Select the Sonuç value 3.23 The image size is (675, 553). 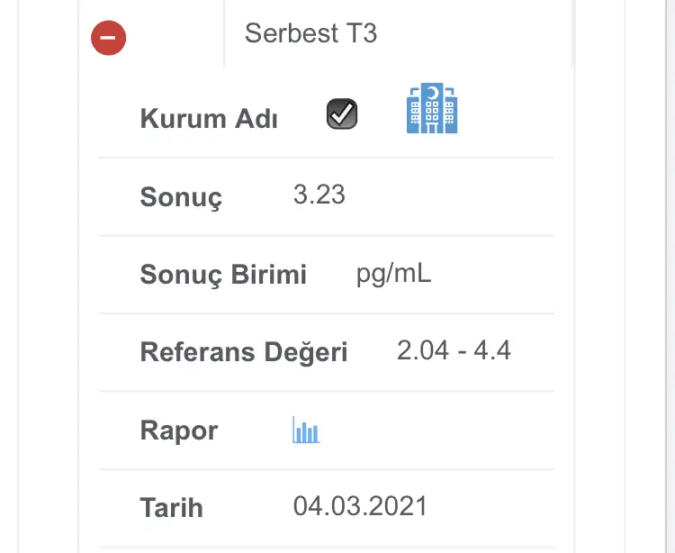coord(319,195)
